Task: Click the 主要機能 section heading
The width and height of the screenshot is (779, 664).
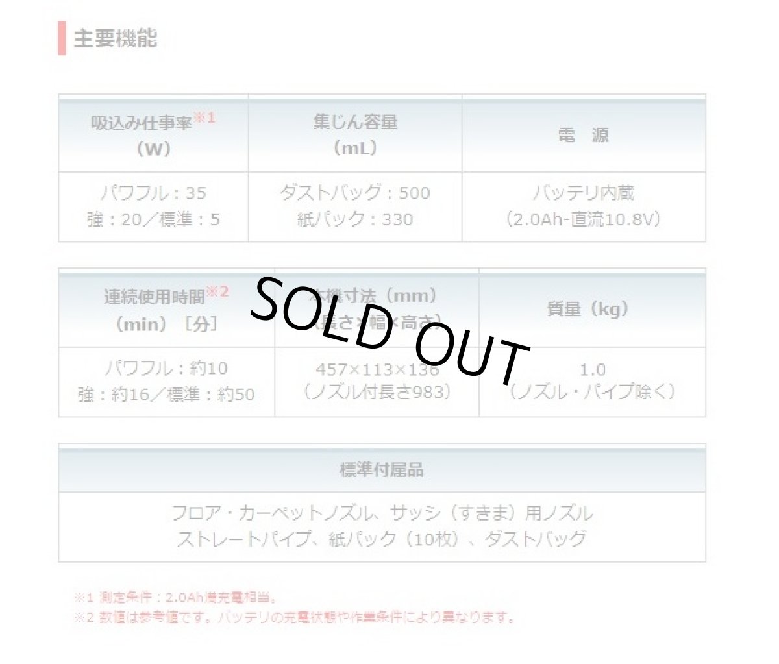Action: coord(115,38)
